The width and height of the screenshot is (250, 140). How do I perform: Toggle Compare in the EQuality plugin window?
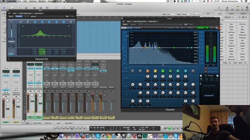[x=133, y=24]
